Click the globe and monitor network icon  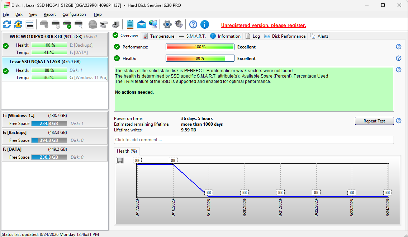click(153, 24)
